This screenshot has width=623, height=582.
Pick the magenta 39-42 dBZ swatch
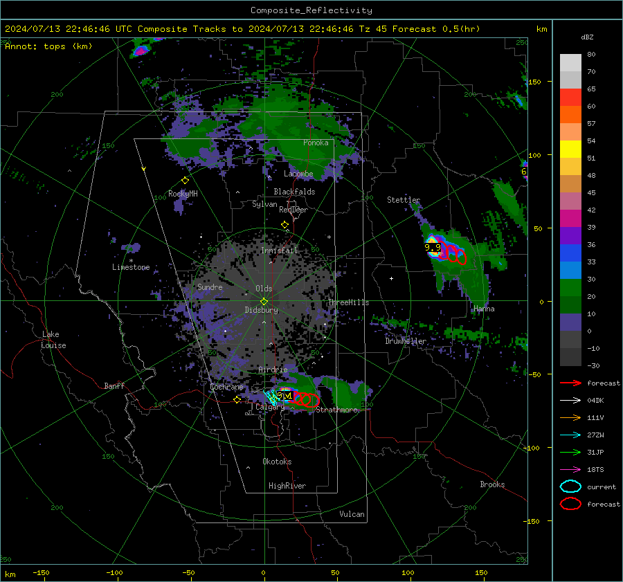pos(570,218)
